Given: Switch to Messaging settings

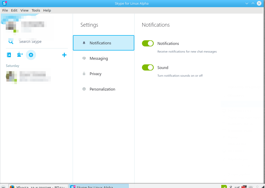Looking at the screenshot, I should [x=104, y=58].
